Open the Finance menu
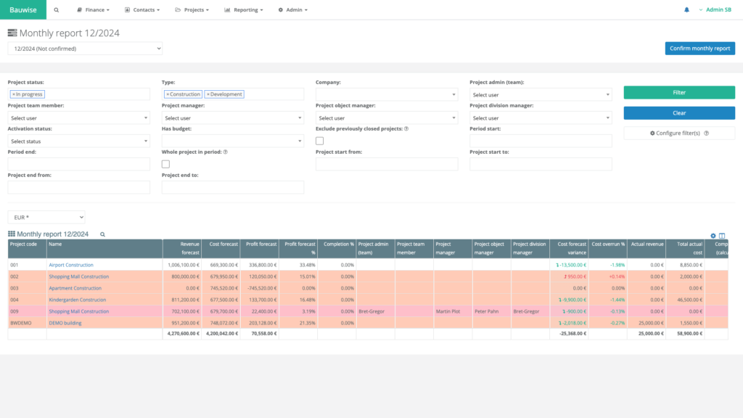Viewport: 743px width, 418px height. coord(93,10)
